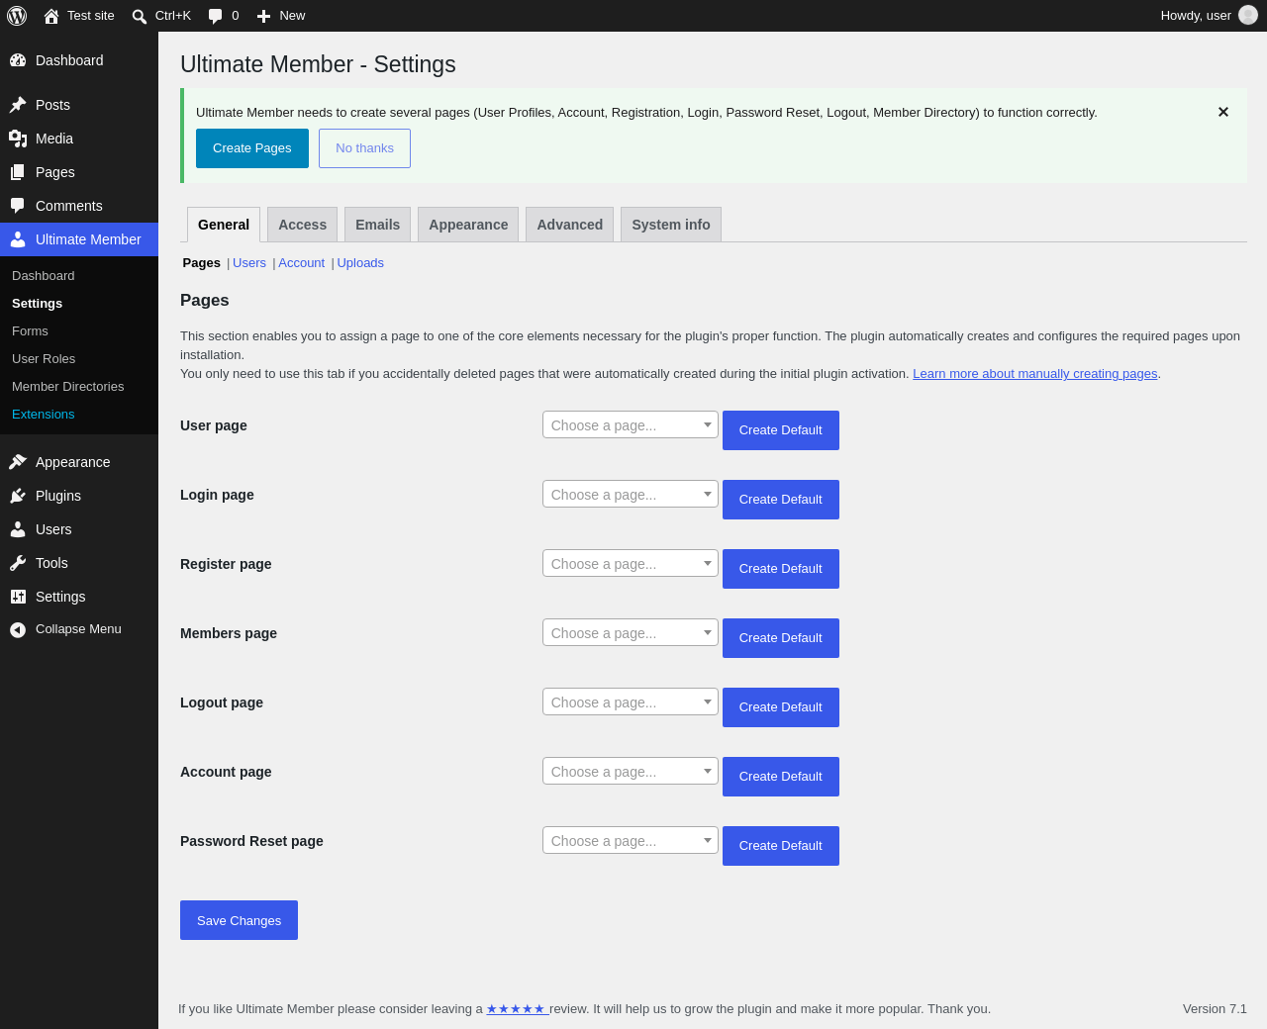Click the search magnifier icon

coord(140,16)
